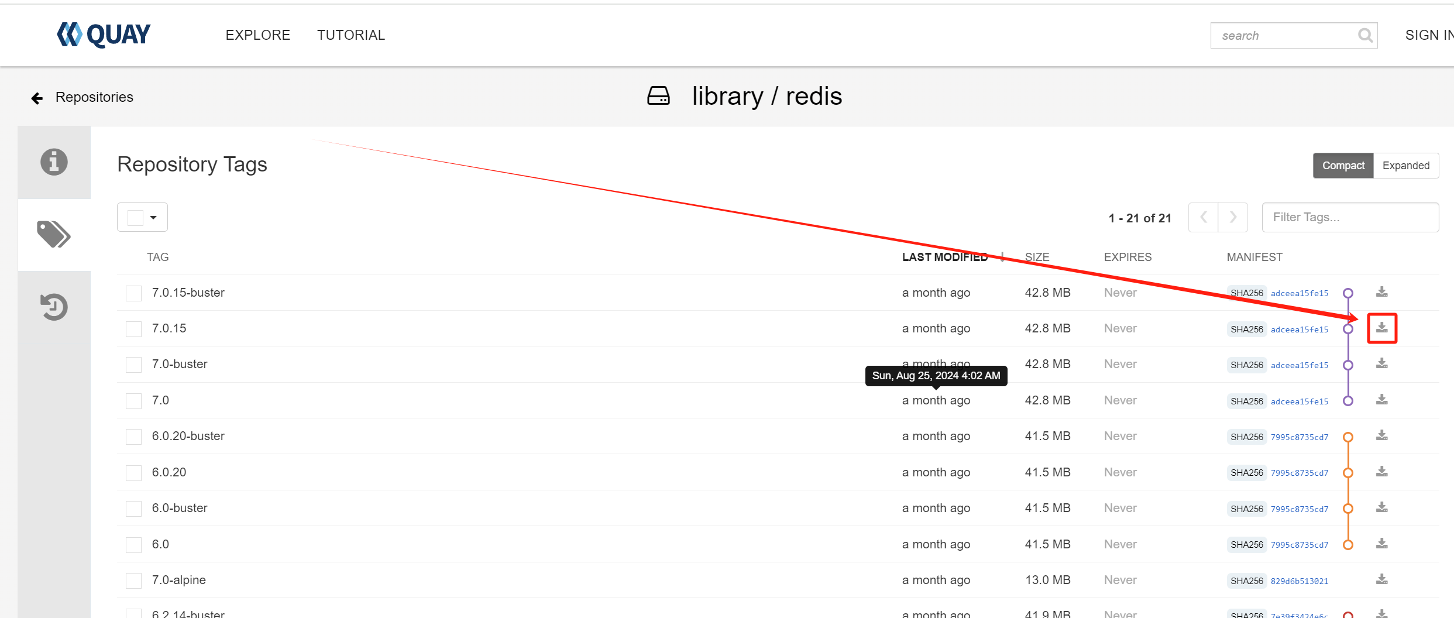Open the Tutorial menu item
This screenshot has height=618, width=1454.
tap(351, 35)
